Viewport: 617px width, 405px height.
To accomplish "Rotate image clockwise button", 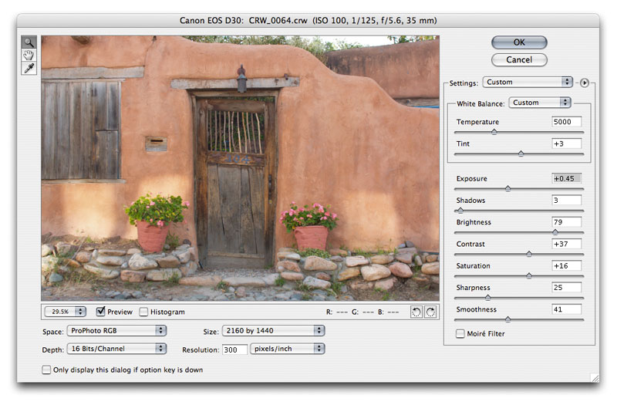I will coord(430,312).
